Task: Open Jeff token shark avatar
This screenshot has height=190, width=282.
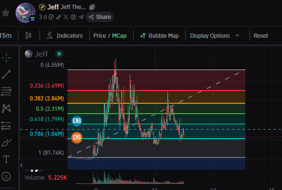Action: click(x=25, y=13)
